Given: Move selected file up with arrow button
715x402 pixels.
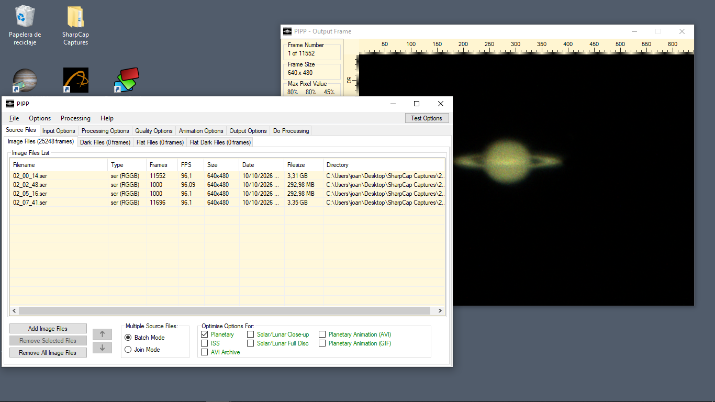Looking at the screenshot, I should pos(102,334).
